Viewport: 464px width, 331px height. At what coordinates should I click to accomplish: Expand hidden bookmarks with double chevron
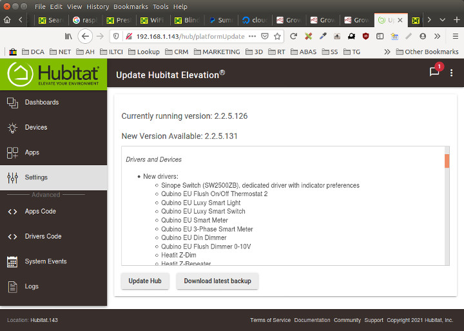(x=387, y=52)
